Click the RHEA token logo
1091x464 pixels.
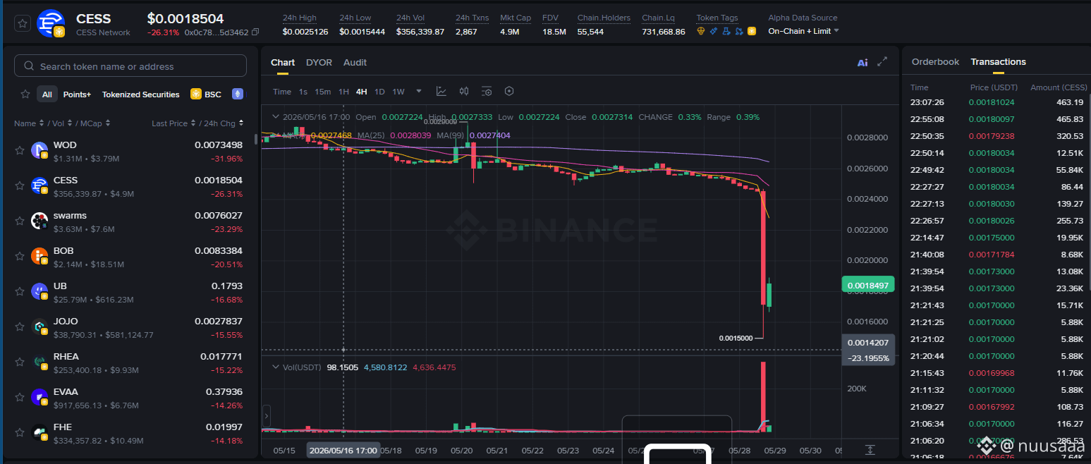click(39, 362)
